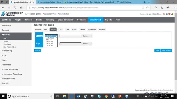Click the rightmost logout icon in the header

point(172,14)
